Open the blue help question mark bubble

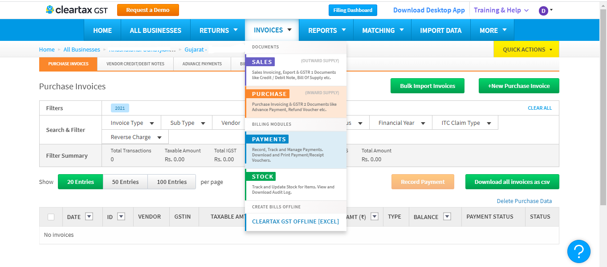pos(578,251)
